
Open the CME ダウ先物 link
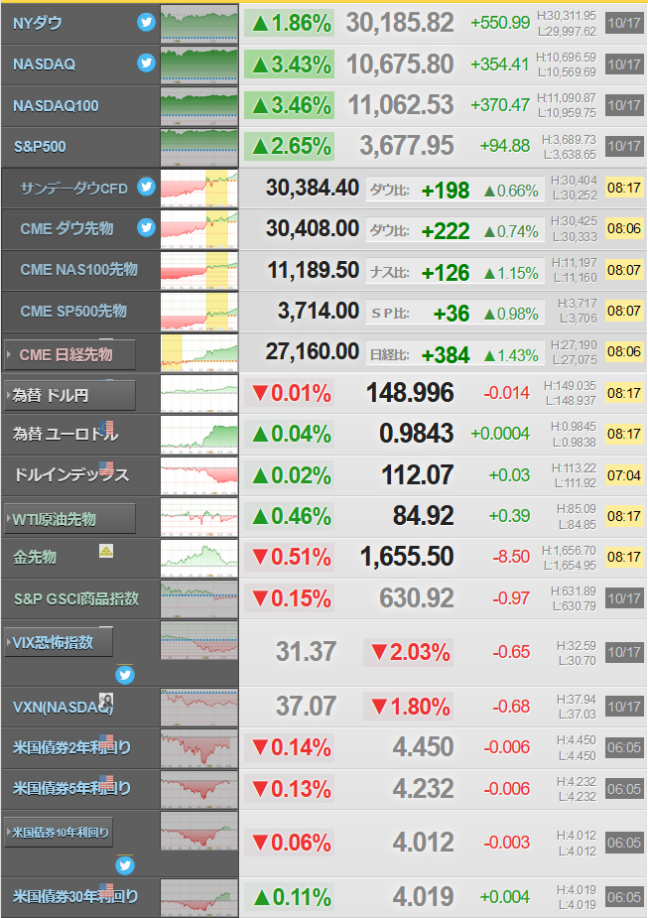point(66,229)
